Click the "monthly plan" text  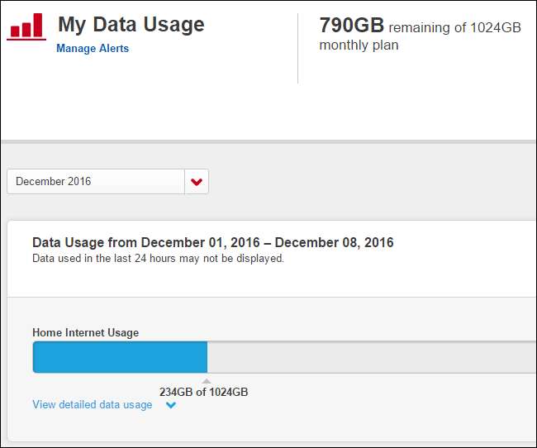(x=359, y=45)
